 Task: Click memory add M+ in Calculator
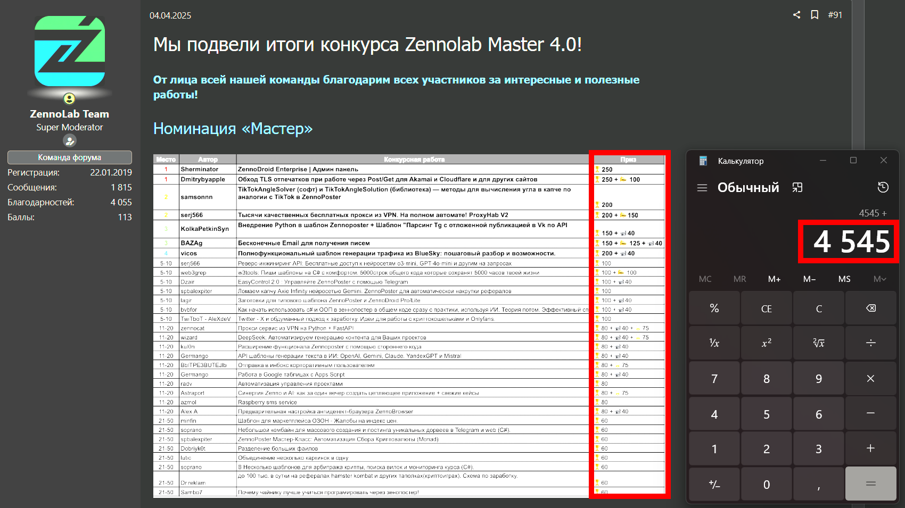774,279
